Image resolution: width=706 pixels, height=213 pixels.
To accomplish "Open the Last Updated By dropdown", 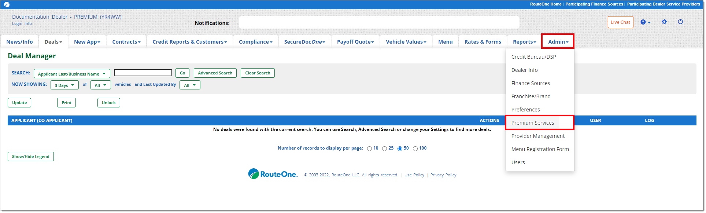I will pos(190,85).
